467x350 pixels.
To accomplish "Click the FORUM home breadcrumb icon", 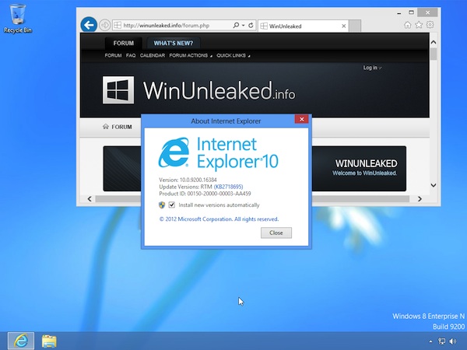I will 106,127.
